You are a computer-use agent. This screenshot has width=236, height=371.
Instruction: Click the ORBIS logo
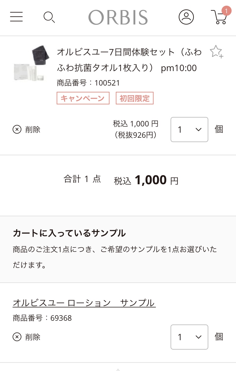(x=118, y=17)
